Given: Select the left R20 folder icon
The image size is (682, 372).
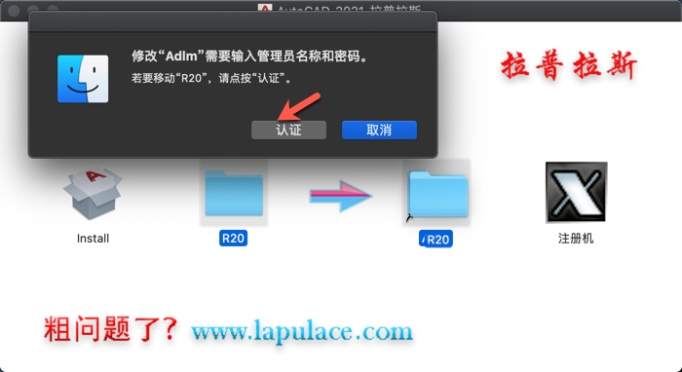Looking at the screenshot, I should (x=234, y=193).
